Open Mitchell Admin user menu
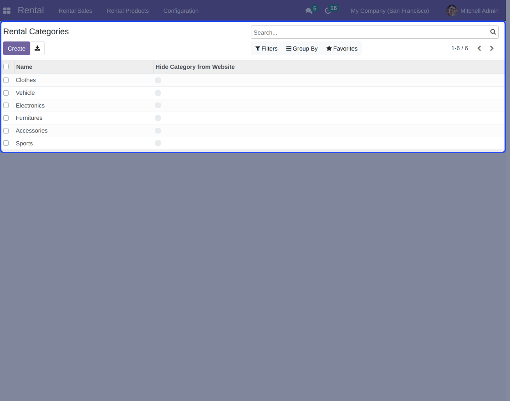 point(472,11)
